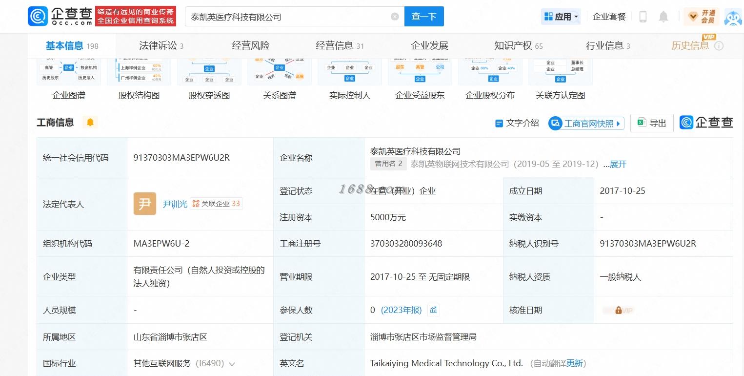This screenshot has width=744, height=376.
Task: View 关联企业 33 related companies
Action: pyautogui.click(x=216, y=204)
